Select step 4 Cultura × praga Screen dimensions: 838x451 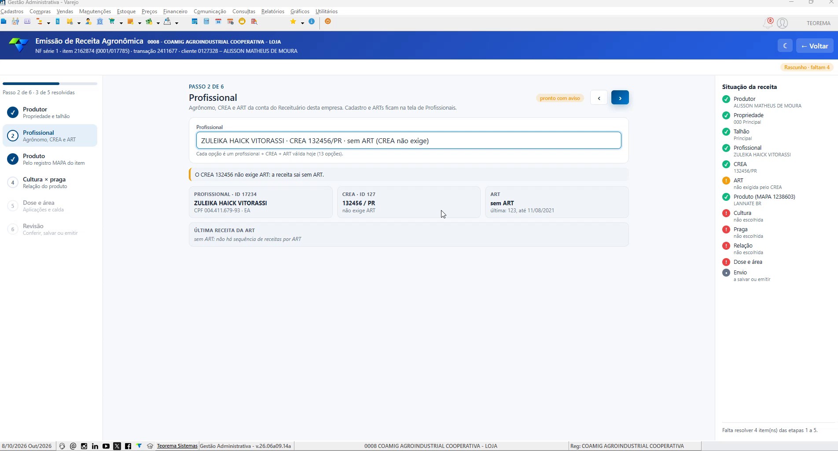50,182
